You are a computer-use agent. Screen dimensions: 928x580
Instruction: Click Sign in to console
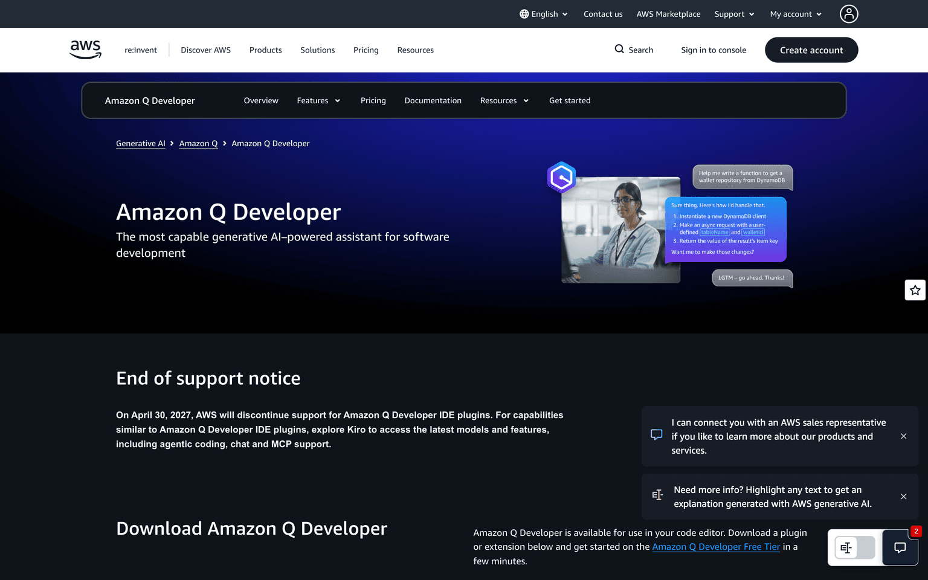(x=713, y=50)
